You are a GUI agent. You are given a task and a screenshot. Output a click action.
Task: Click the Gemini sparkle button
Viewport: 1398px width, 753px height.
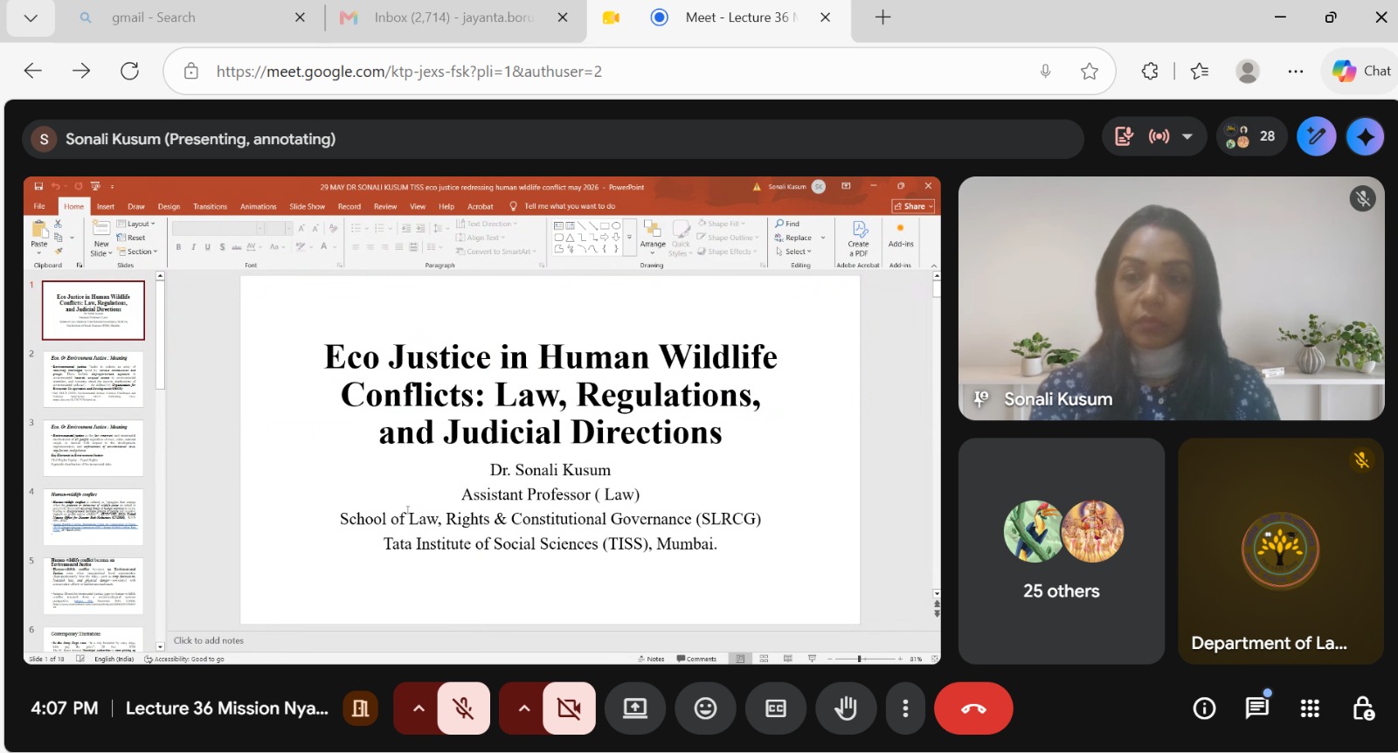tap(1366, 136)
